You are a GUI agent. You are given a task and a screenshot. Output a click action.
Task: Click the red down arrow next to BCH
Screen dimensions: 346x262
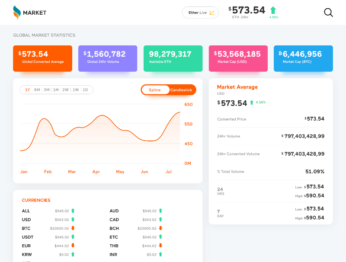tap(160, 228)
